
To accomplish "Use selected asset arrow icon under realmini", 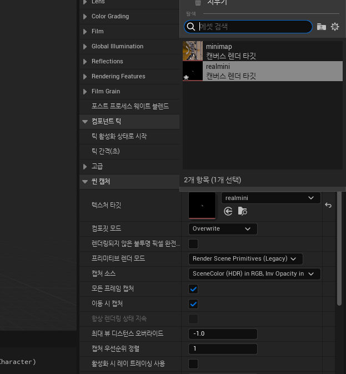I will (x=228, y=211).
